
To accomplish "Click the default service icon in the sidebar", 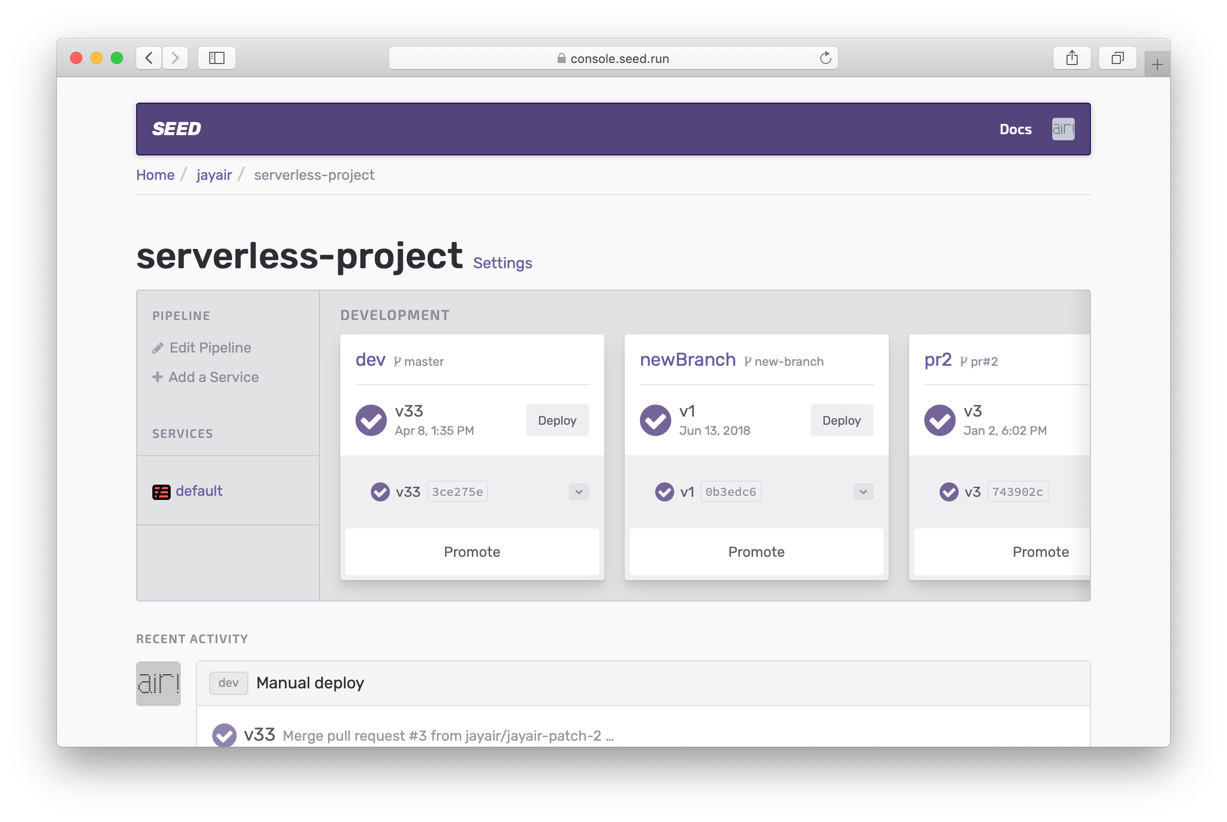I will (162, 492).
